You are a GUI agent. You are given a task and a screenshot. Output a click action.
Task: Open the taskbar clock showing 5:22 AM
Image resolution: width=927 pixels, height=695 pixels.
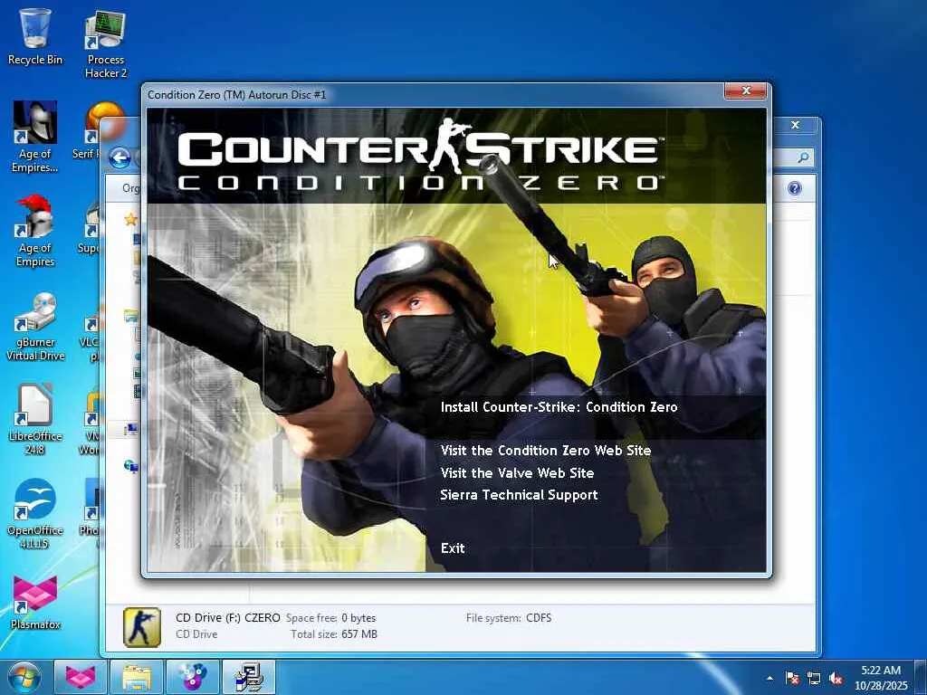pyautogui.click(x=881, y=678)
